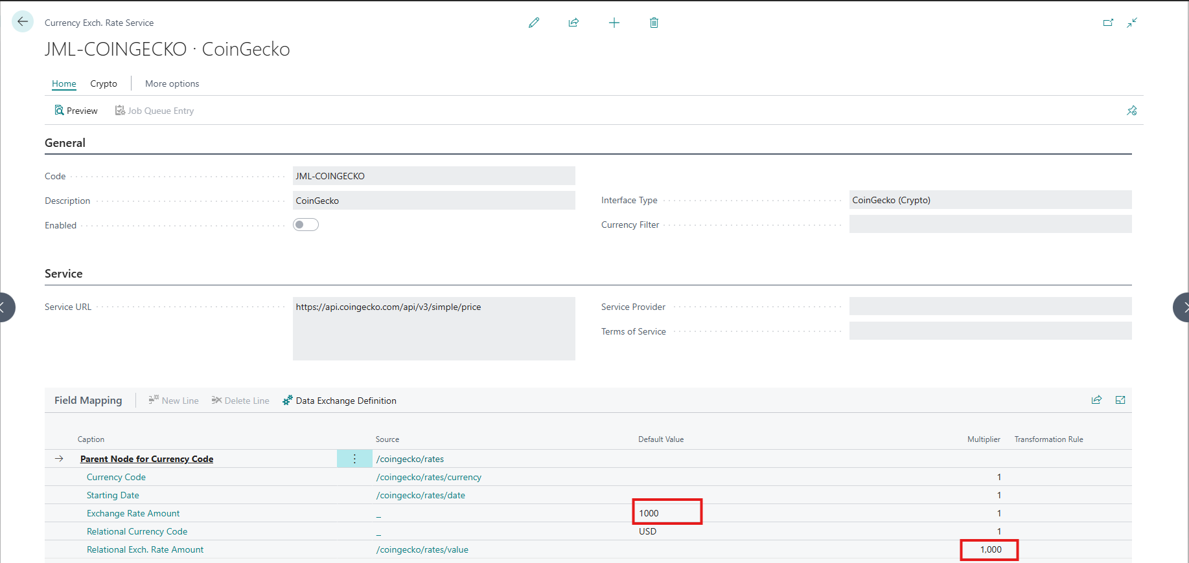Delete the record with the trash icon
The height and width of the screenshot is (563, 1189).
pyautogui.click(x=654, y=23)
